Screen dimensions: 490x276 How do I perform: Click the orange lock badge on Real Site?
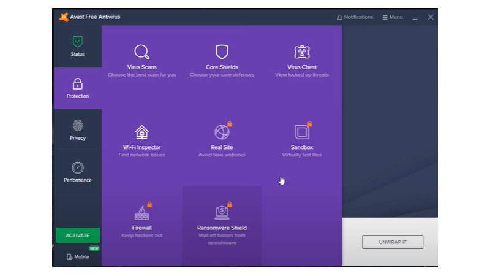(230, 124)
